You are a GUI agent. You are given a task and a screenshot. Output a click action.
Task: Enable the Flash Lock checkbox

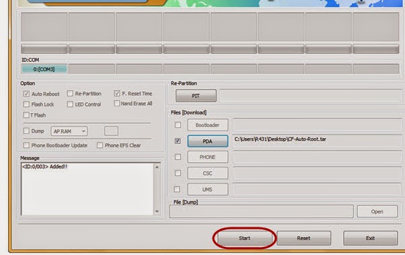[x=26, y=104]
